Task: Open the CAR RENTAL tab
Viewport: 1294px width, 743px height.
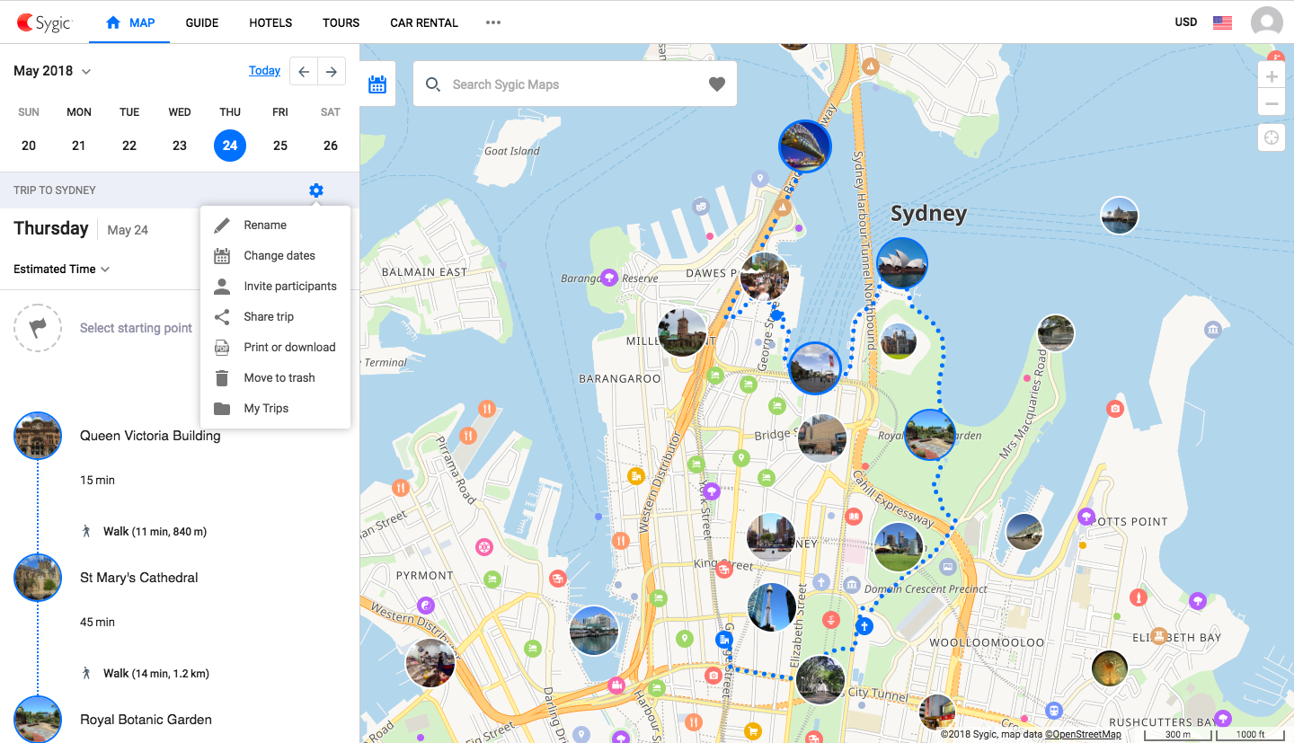Action: coord(424,22)
